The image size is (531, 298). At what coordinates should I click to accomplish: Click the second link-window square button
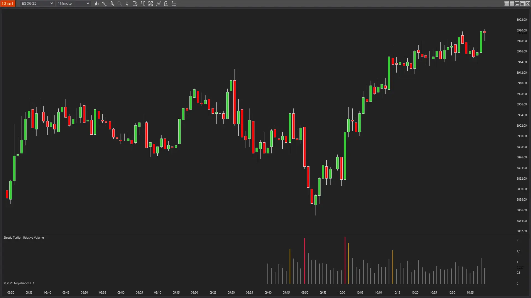click(x=512, y=4)
